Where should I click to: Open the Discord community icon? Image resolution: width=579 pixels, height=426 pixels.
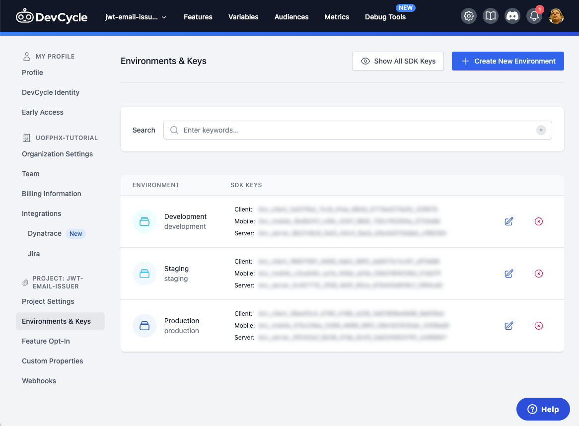point(512,16)
